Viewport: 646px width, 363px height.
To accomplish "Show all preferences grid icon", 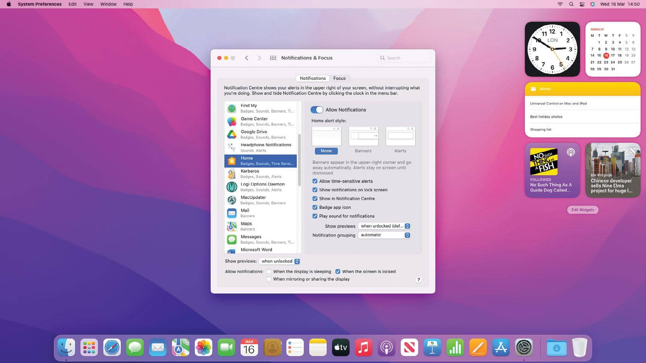I will tap(273, 58).
